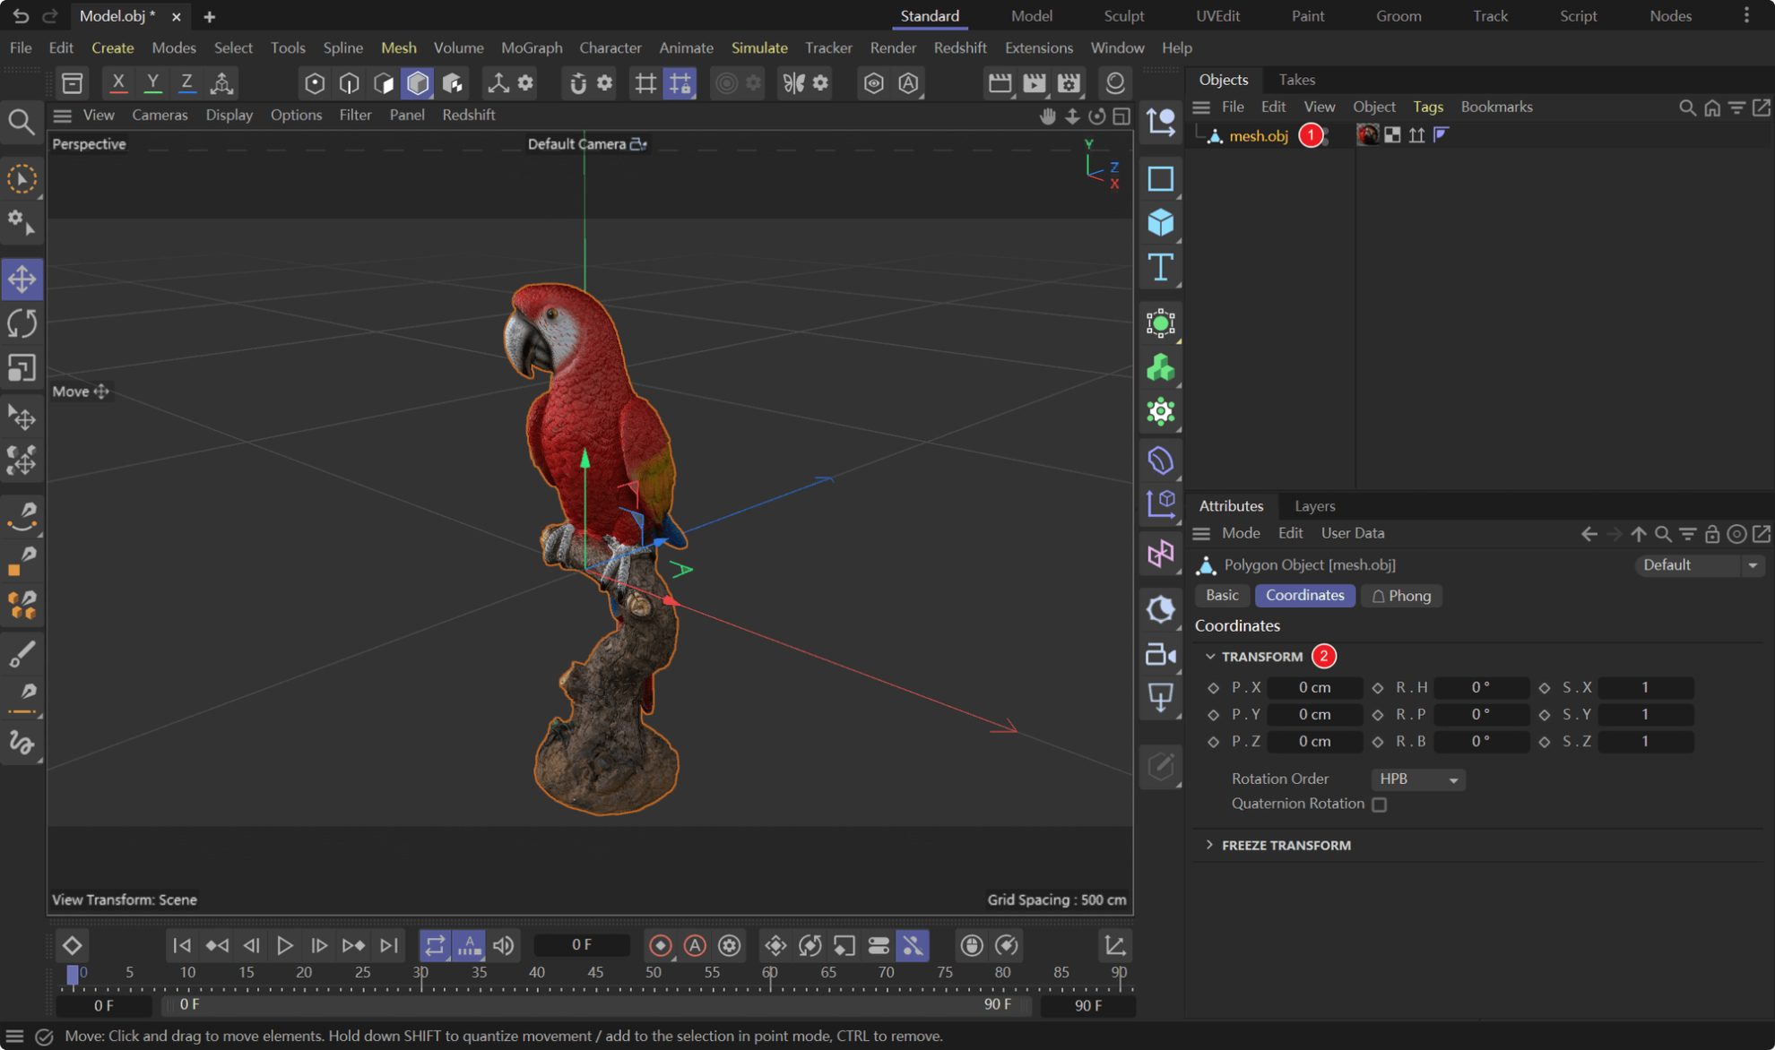Enable the Quaternion Rotation checkbox
This screenshot has height=1050, width=1775.
point(1379,805)
